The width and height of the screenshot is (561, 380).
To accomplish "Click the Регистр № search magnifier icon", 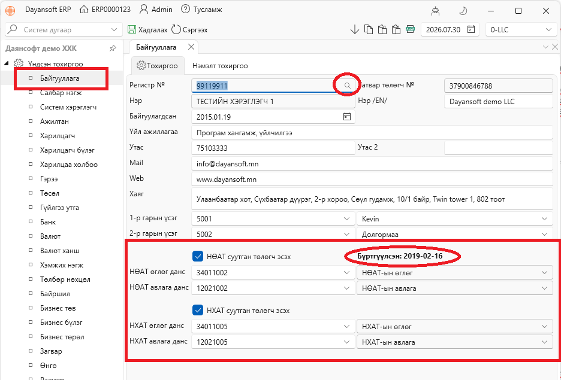I will 347,86.
